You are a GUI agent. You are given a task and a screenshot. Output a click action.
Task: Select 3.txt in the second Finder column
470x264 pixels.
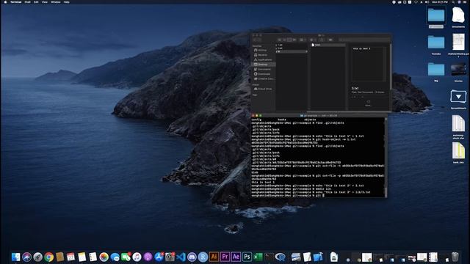328,45
